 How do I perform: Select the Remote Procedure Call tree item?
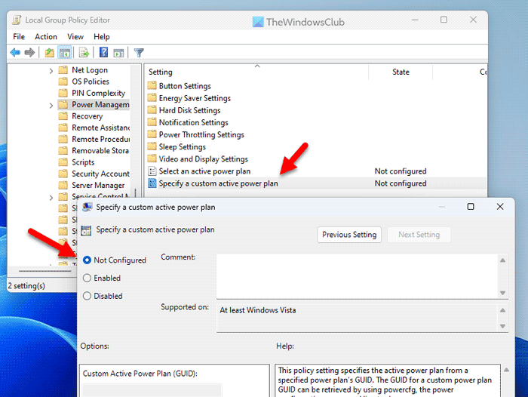click(x=100, y=139)
